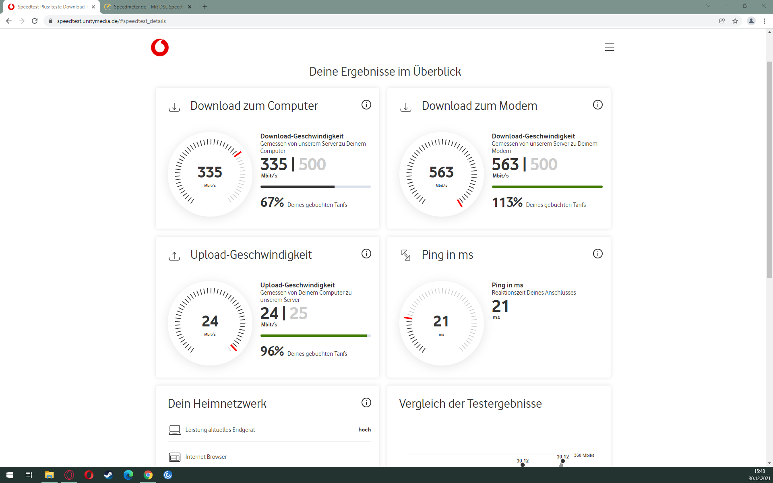Click the Vodafone logo
Image resolution: width=773 pixels, height=483 pixels.
(160, 47)
